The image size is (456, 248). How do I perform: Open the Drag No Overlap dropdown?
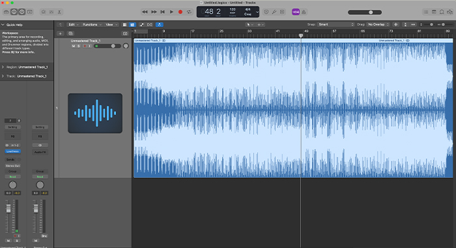coord(378,25)
